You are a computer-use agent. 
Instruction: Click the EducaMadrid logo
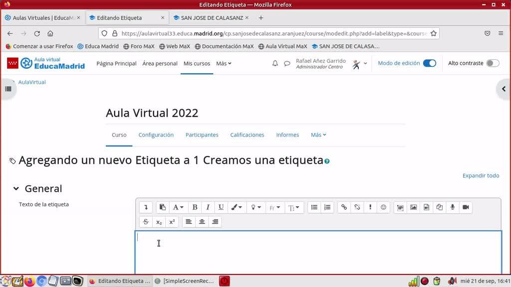pyautogui.click(x=46, y=63)
